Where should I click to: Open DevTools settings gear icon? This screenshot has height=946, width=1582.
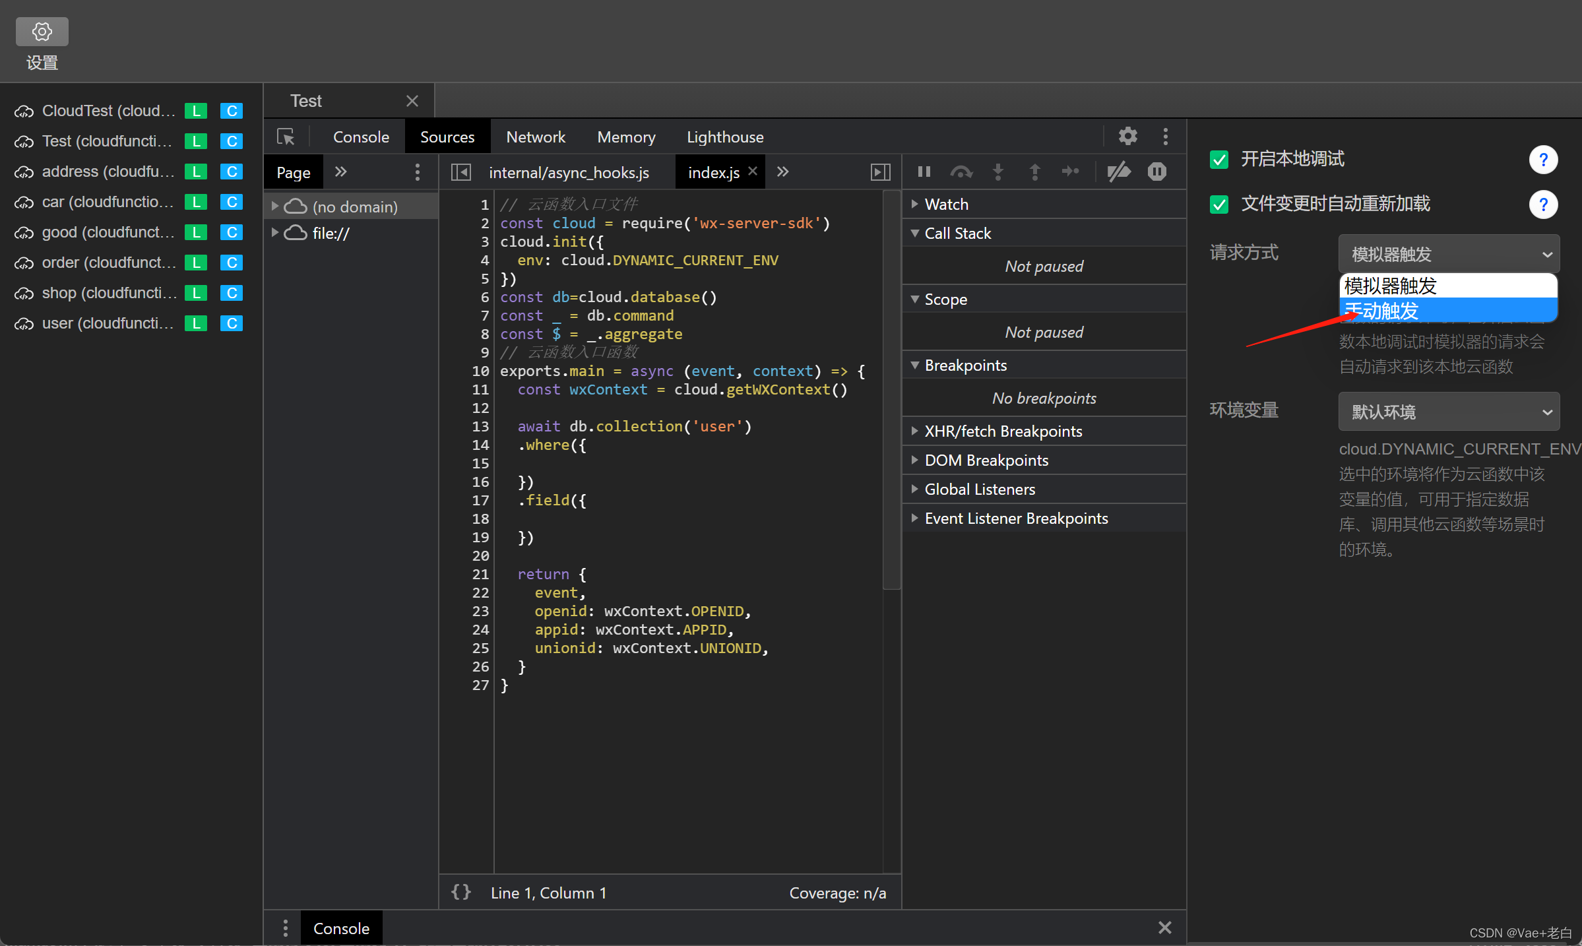[x=1127, y=137]
